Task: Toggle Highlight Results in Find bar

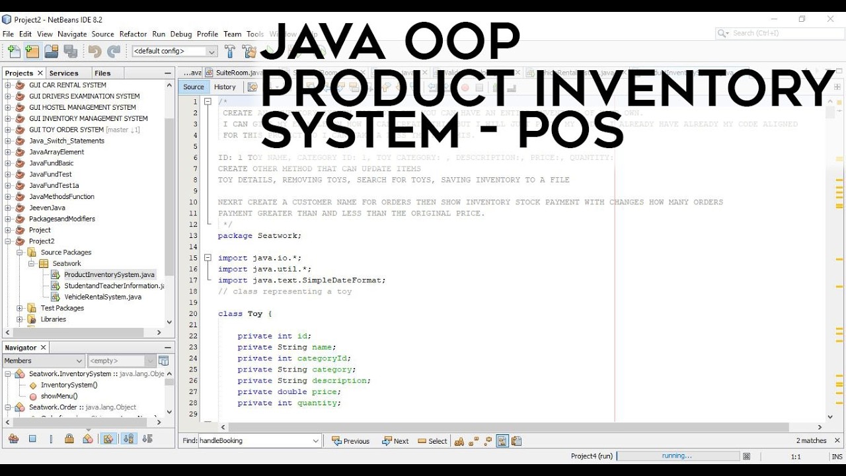Action: (x=502, y=441)
